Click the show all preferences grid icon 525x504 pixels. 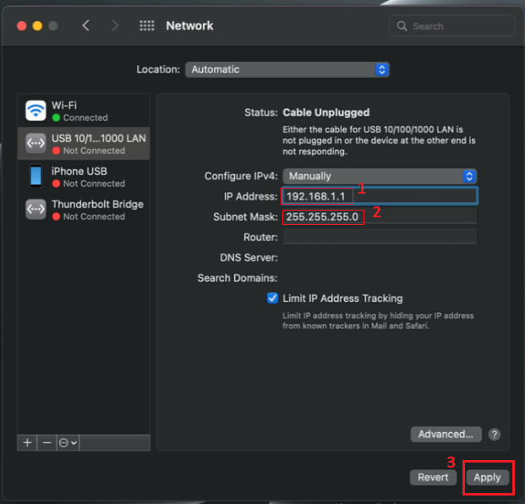pyautogui.click(x=147, y=26)
